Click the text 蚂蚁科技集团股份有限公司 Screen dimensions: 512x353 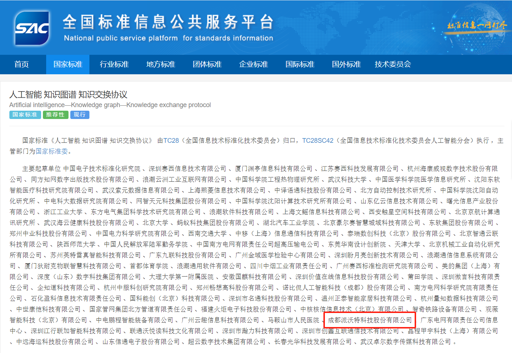point(216,223)
